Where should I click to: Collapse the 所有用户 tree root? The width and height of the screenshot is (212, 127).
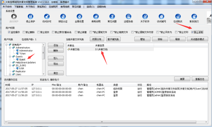pos(6,45)
